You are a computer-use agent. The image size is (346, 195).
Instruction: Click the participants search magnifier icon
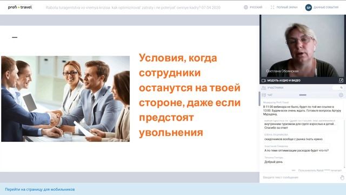coord(341,88)
